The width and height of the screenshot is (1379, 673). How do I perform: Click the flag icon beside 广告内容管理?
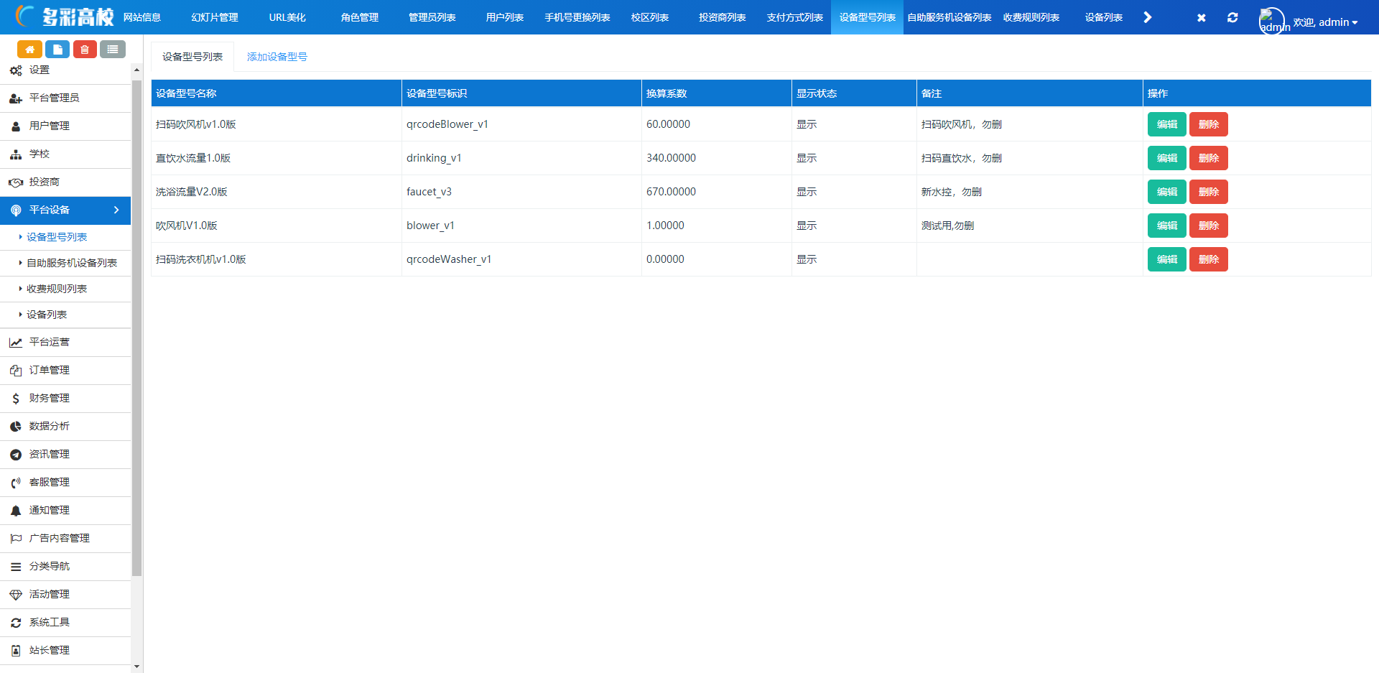coord(16,539)
